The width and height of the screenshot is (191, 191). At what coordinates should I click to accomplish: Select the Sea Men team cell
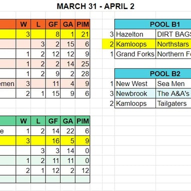[x=173, y=83]
